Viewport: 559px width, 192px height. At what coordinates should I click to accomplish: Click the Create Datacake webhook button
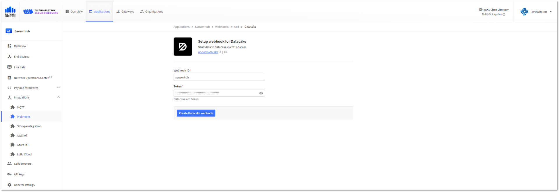click(196, 113)
